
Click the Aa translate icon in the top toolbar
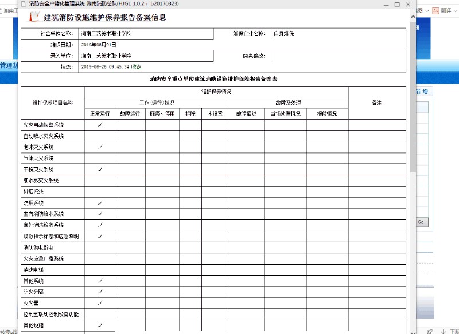[x=435, y=10]
